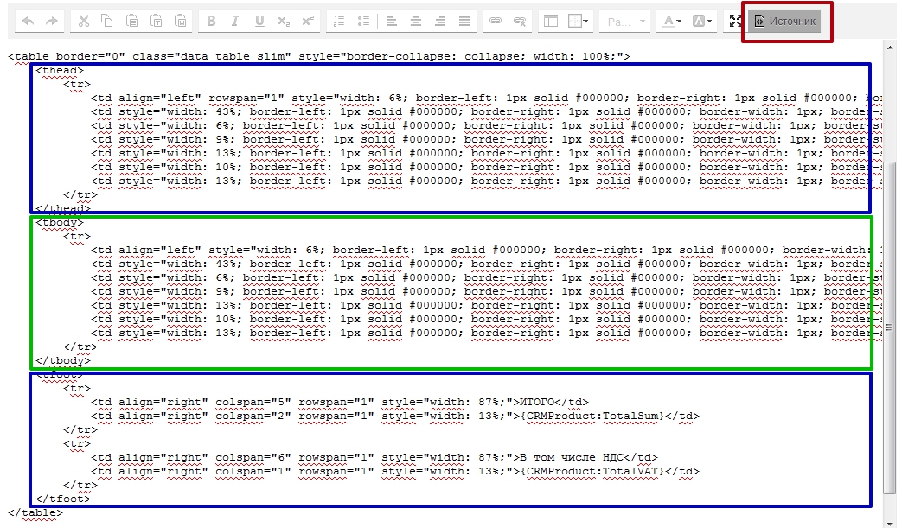Apply superscript formatting
Image resolution: width=902 pixels, height=528 pixels.
coord(307,21)
